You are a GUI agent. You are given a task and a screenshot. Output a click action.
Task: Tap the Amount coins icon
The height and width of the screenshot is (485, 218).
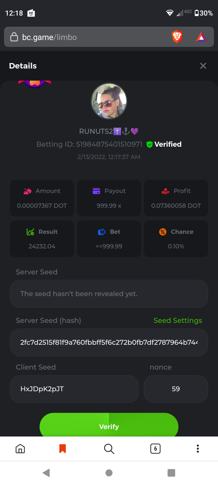[x=27, y=191]
